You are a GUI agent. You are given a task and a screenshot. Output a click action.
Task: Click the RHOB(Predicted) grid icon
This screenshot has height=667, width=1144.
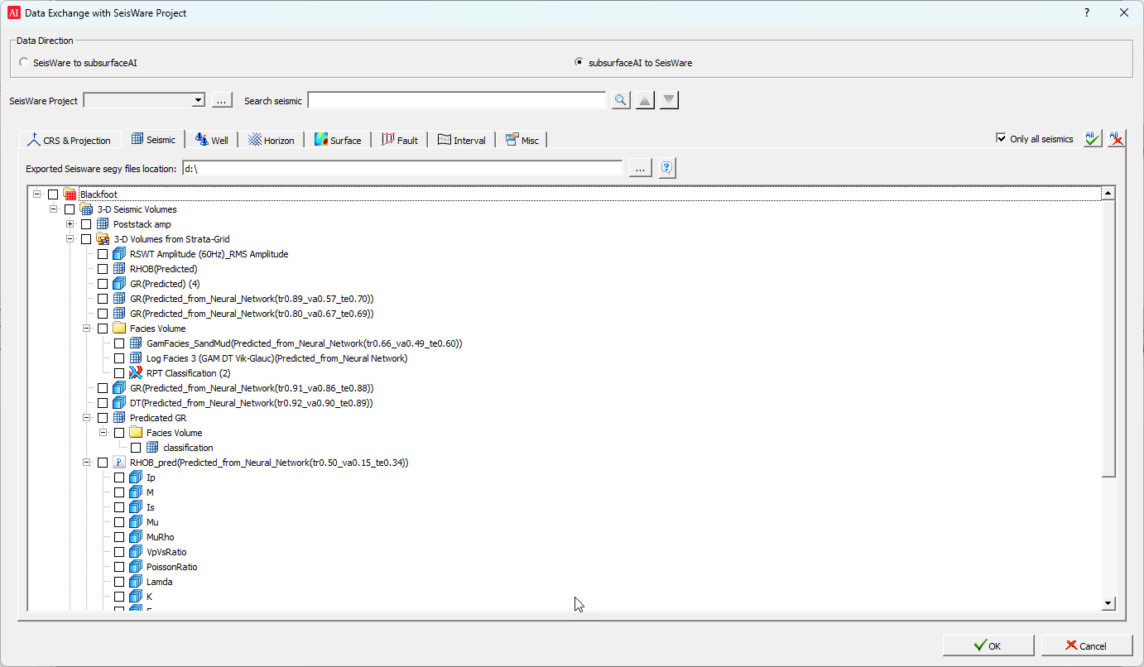click(120, 269)
